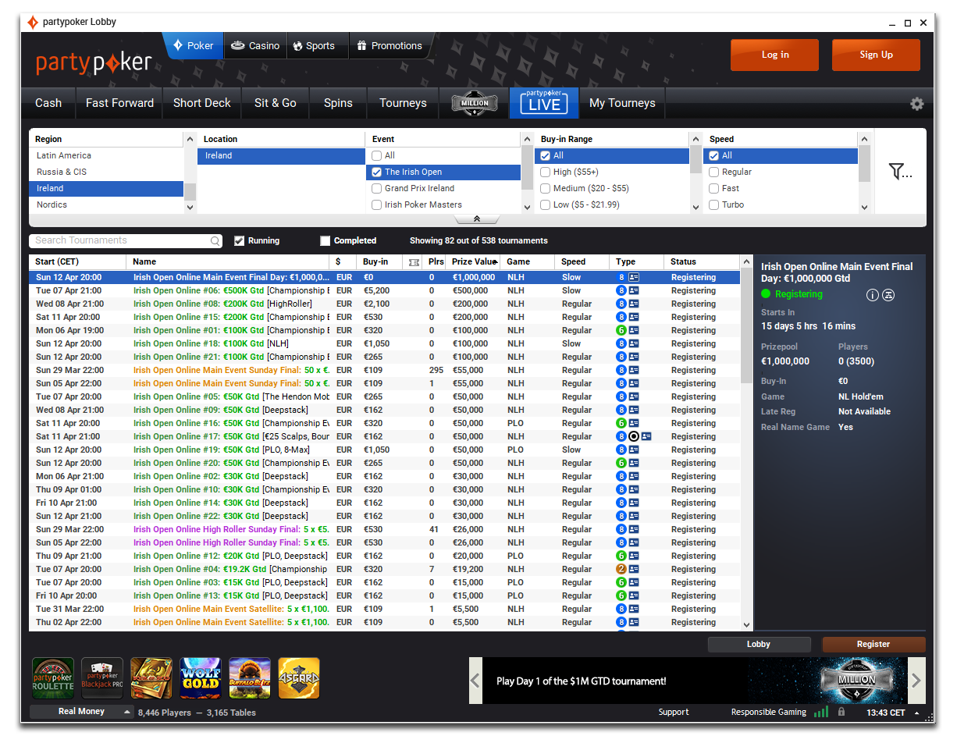Screen dimensions: 957x743
Task: Click the tournament info icon in details panel
Action: (x=873, y=295)
